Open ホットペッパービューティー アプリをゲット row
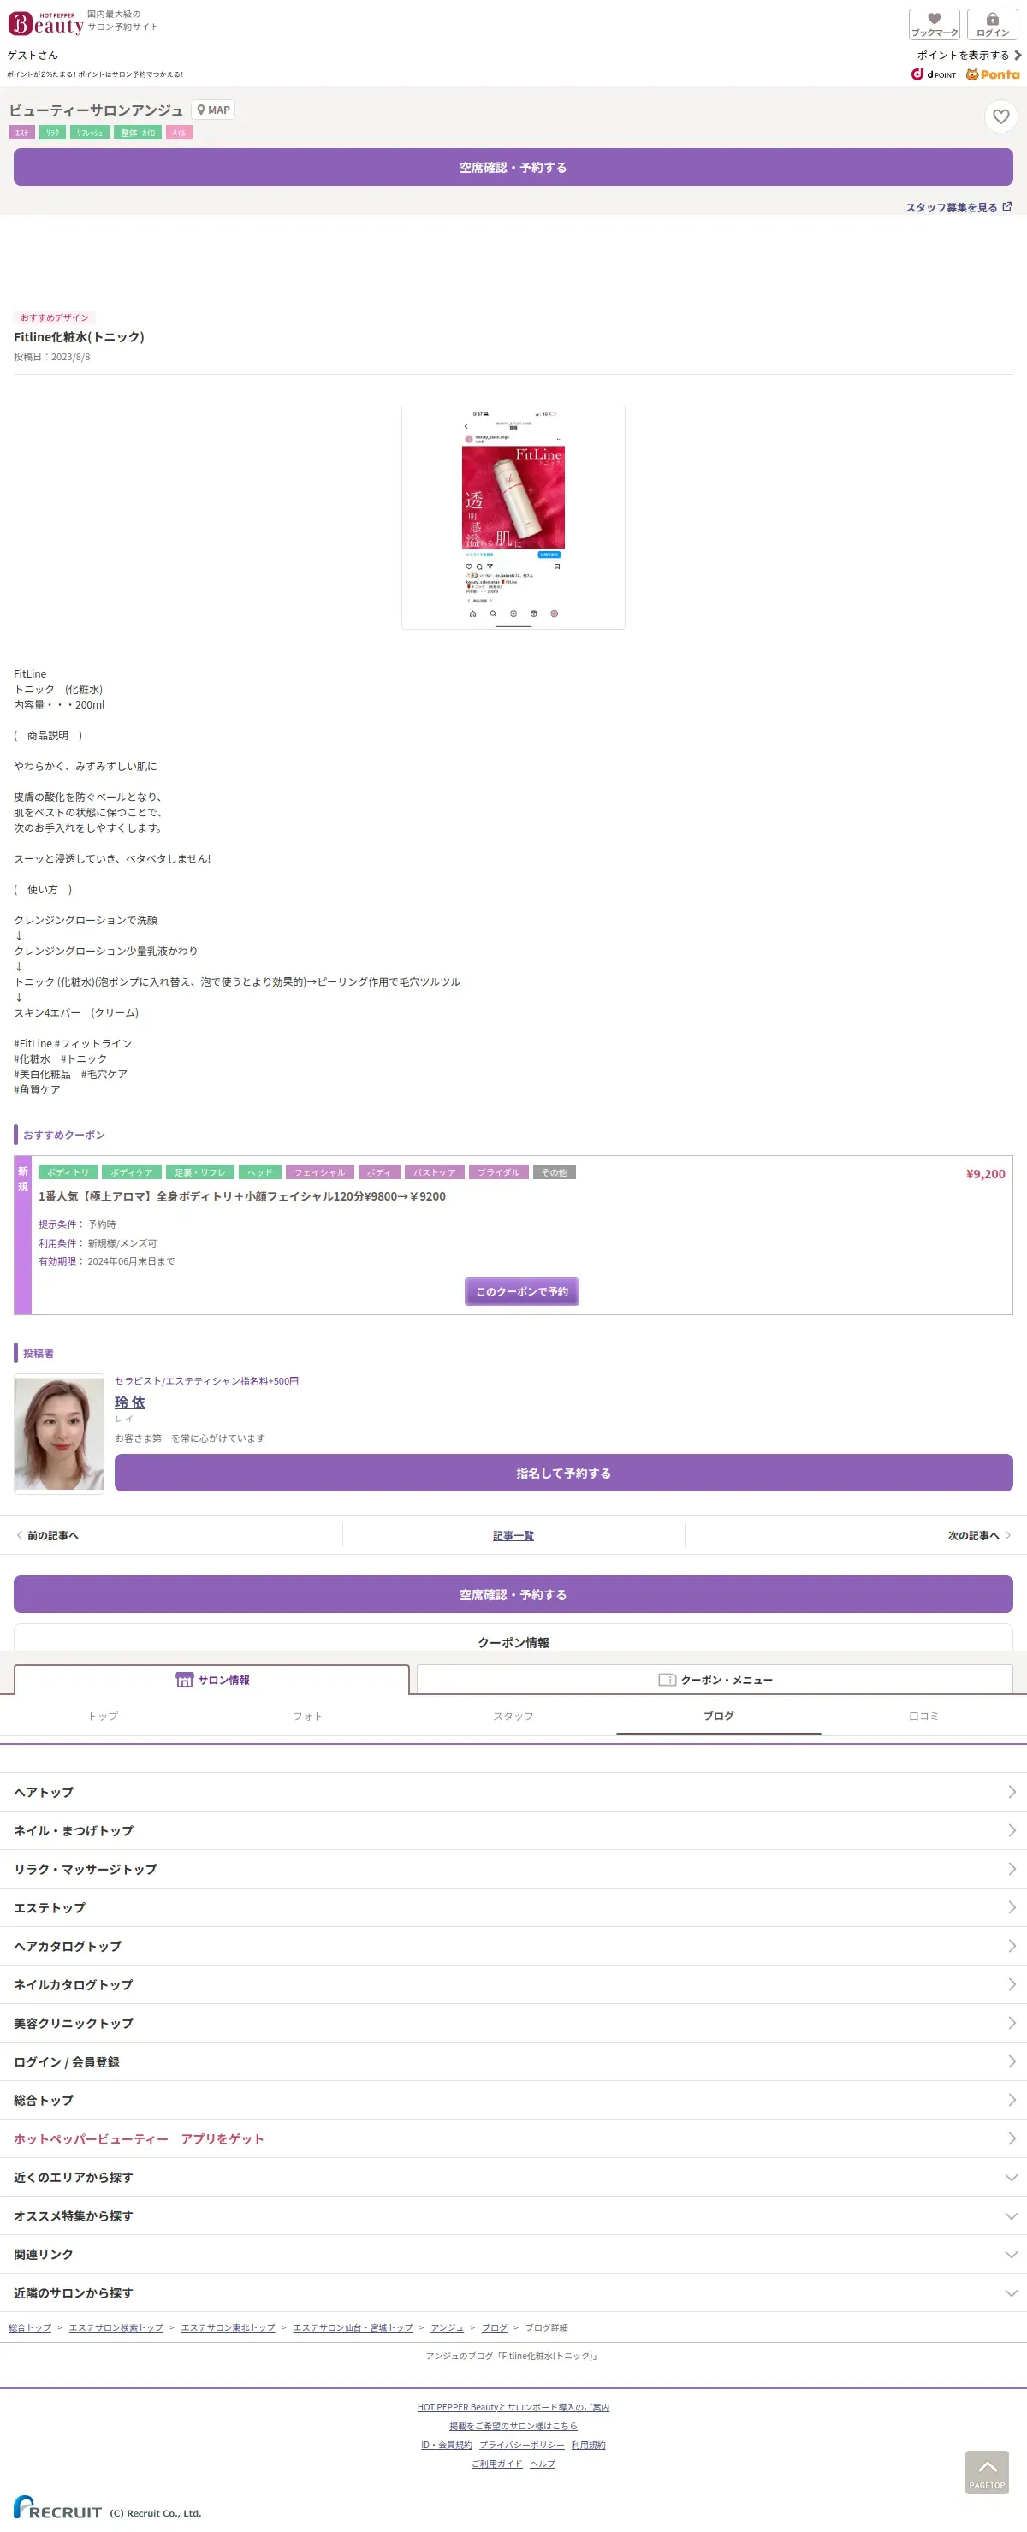The height and width of the screenshot is (2532, 1027). 513,2138
